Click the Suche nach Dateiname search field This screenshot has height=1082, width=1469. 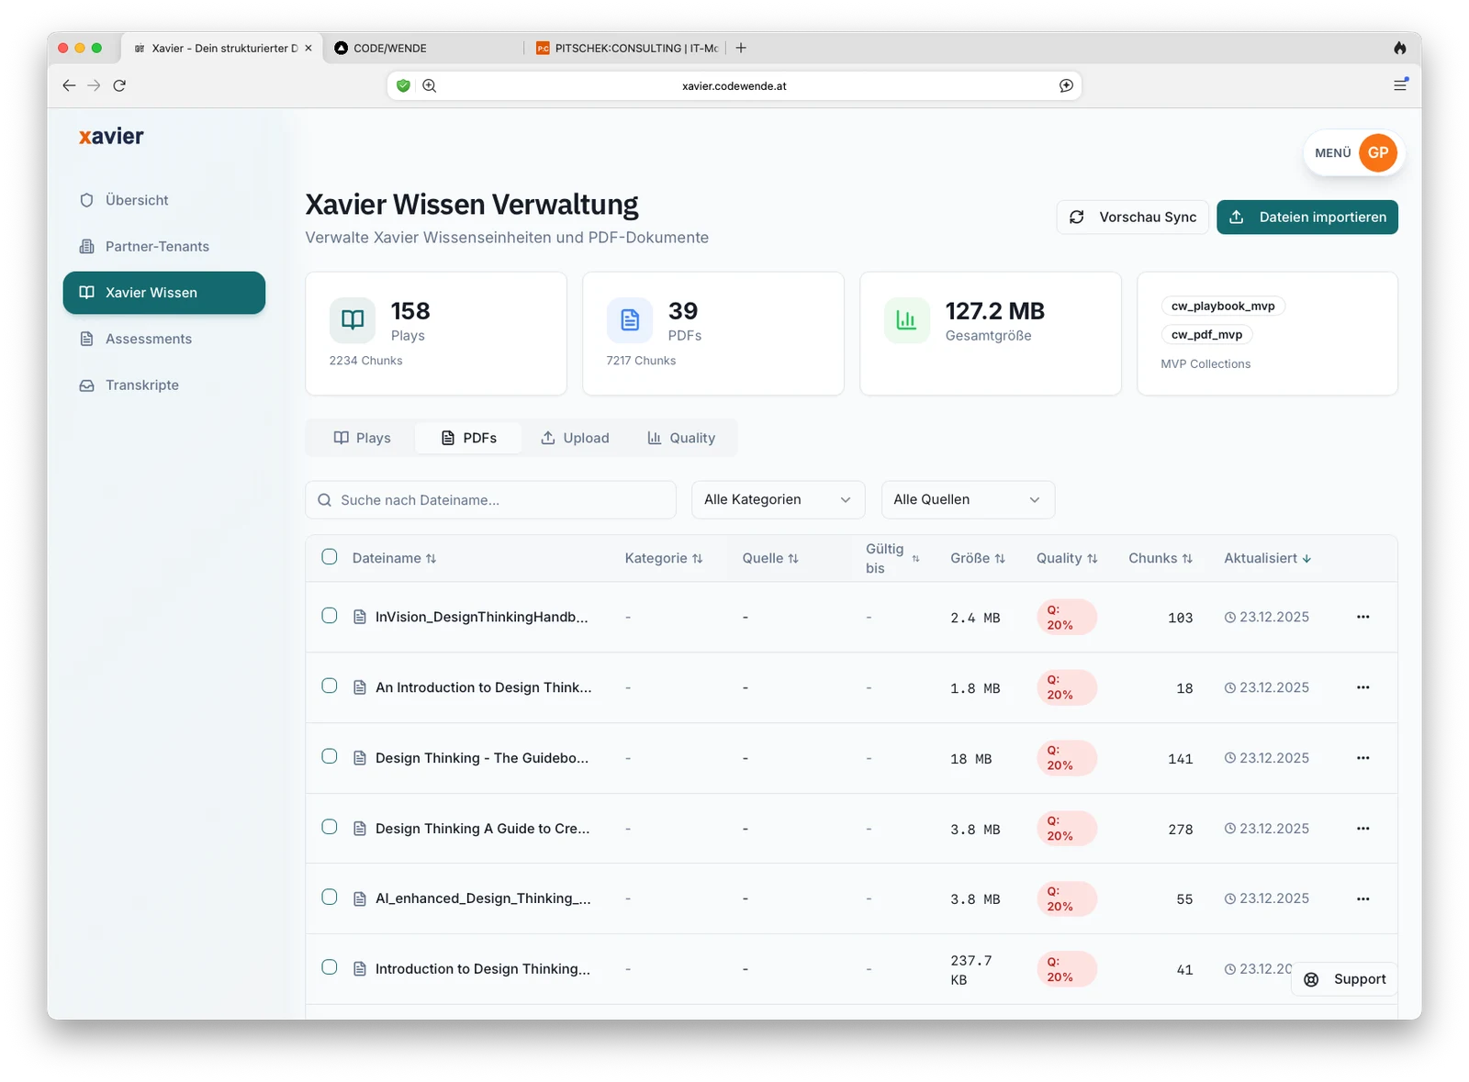pos(490,500)
